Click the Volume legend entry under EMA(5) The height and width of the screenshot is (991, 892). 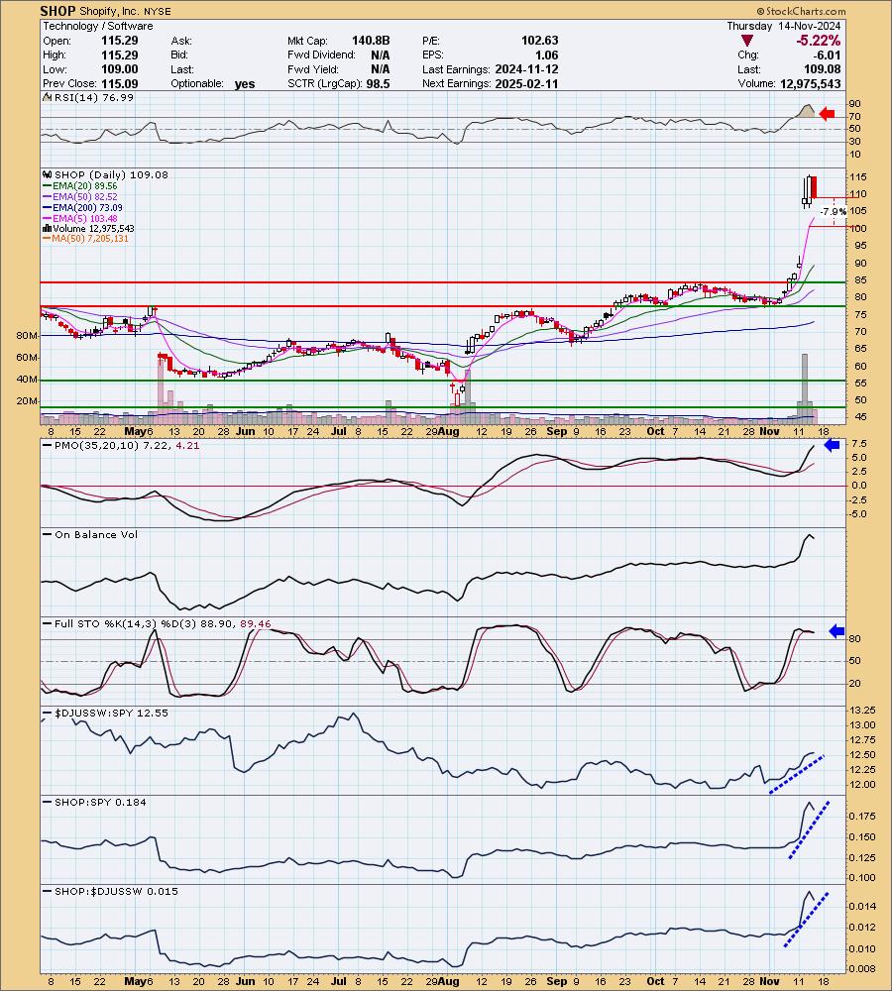tap(93, 228)
